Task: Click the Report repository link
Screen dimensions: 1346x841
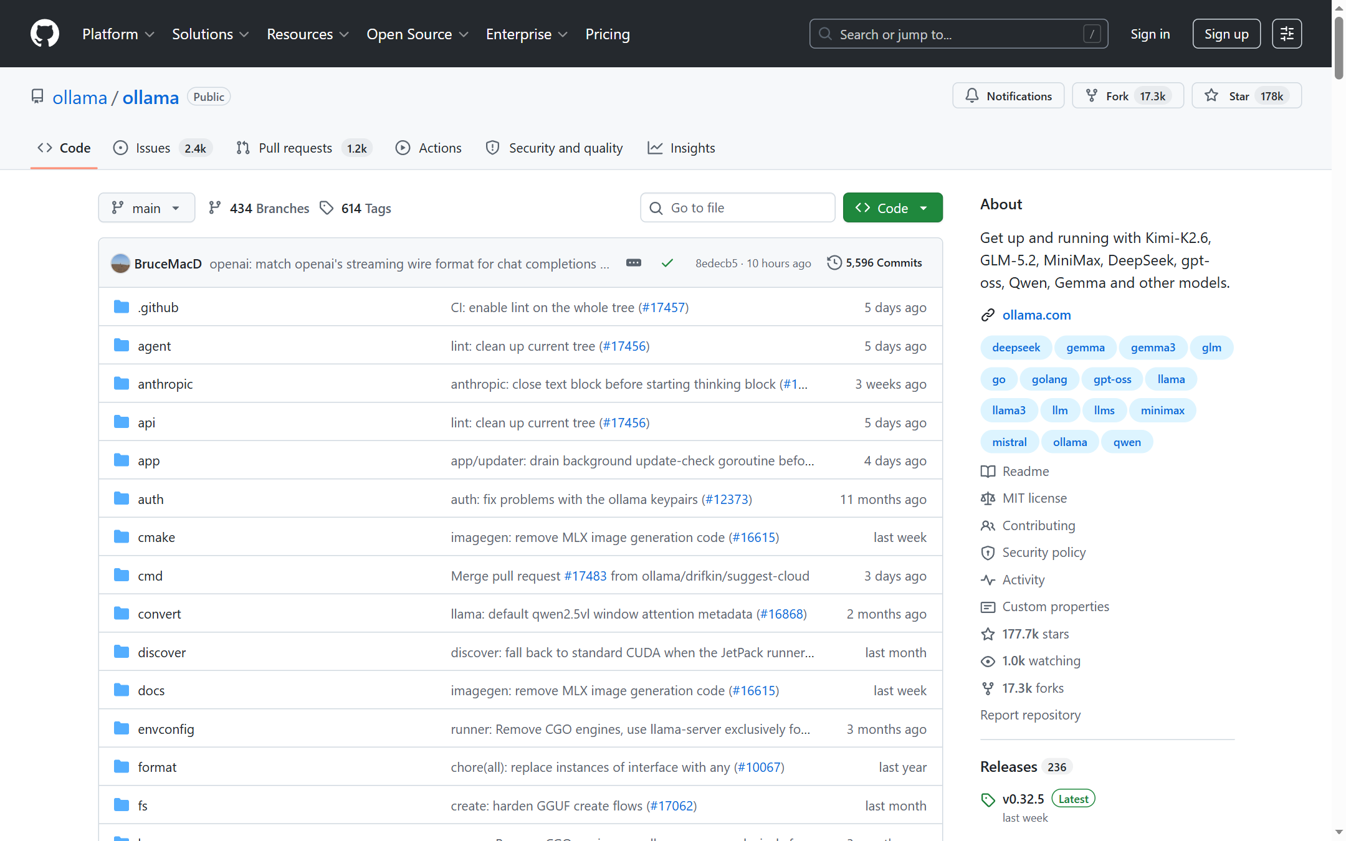Action: point(1031,715)
